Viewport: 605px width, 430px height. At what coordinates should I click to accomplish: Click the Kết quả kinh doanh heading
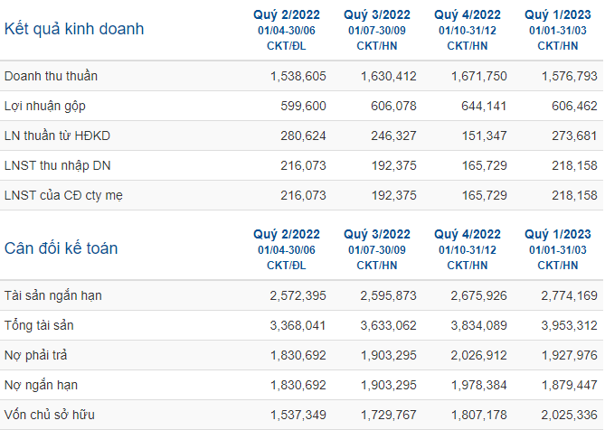pyautogui.click(x=73, y=29)
